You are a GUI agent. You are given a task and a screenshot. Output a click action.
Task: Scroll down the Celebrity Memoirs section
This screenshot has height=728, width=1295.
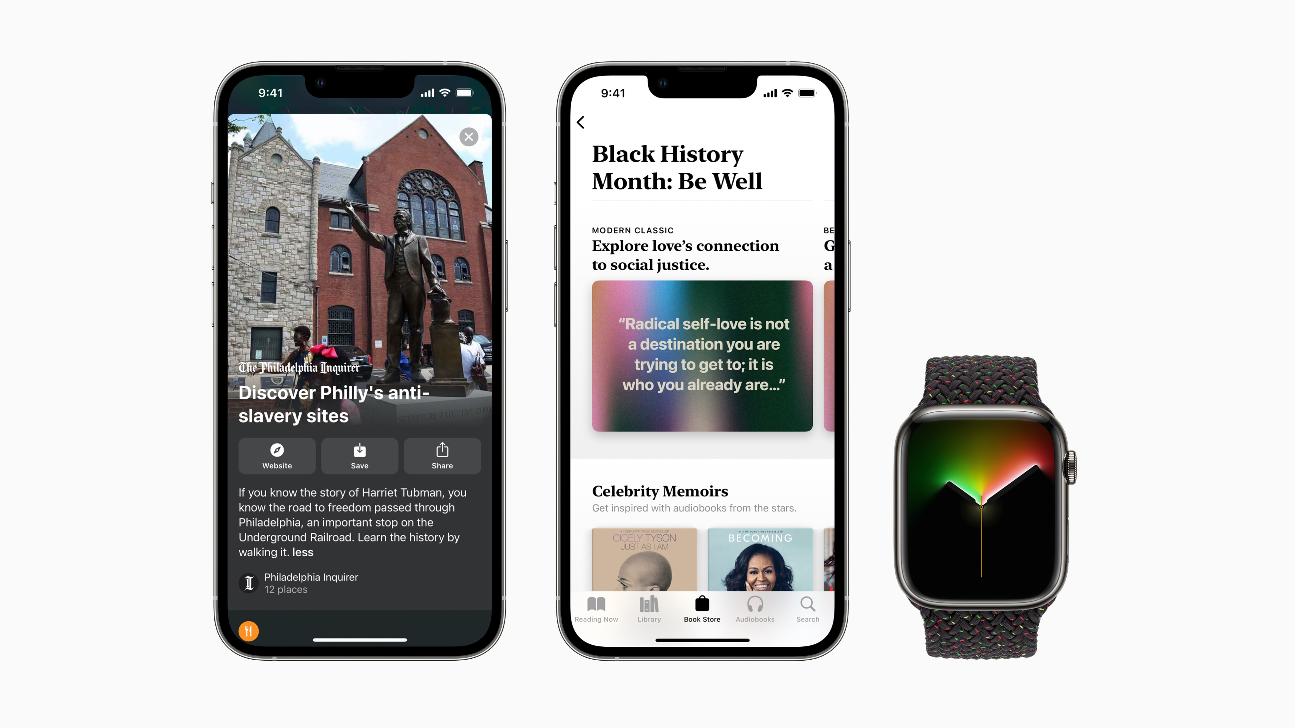click(x=703, y=560)
